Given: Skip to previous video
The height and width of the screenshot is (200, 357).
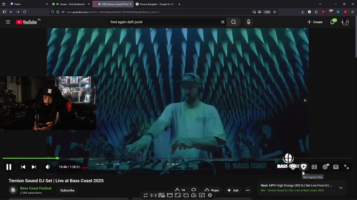Looking at the screenshot, I should pyautogui.click(x=23, y=167).
